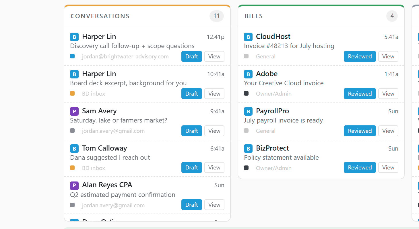Click the B badge beside Harper Lin 10:41a
Viewport: 419px width, 229px height.
pos(74,74)
